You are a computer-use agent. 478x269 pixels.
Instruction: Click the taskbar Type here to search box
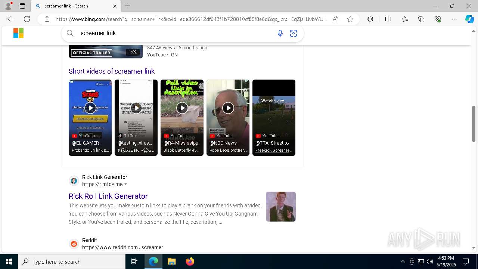point(72,262)
